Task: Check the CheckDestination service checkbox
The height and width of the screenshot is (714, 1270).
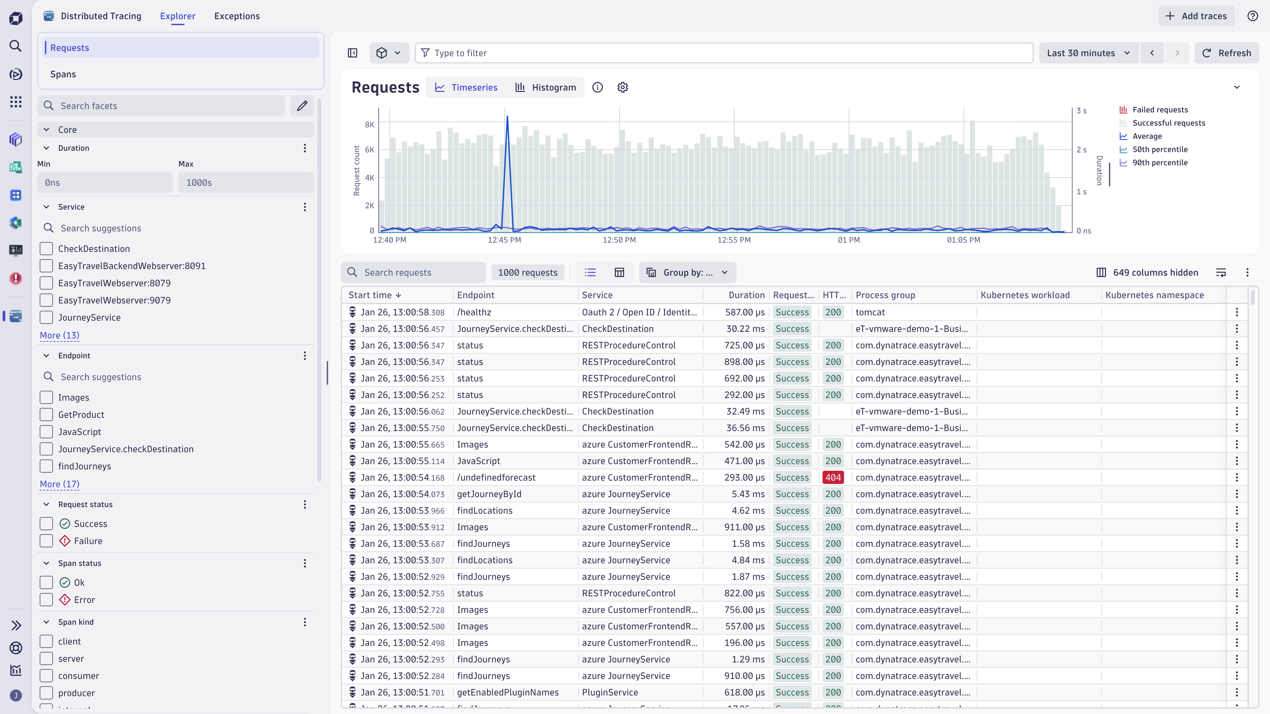Action: [46, 249]
